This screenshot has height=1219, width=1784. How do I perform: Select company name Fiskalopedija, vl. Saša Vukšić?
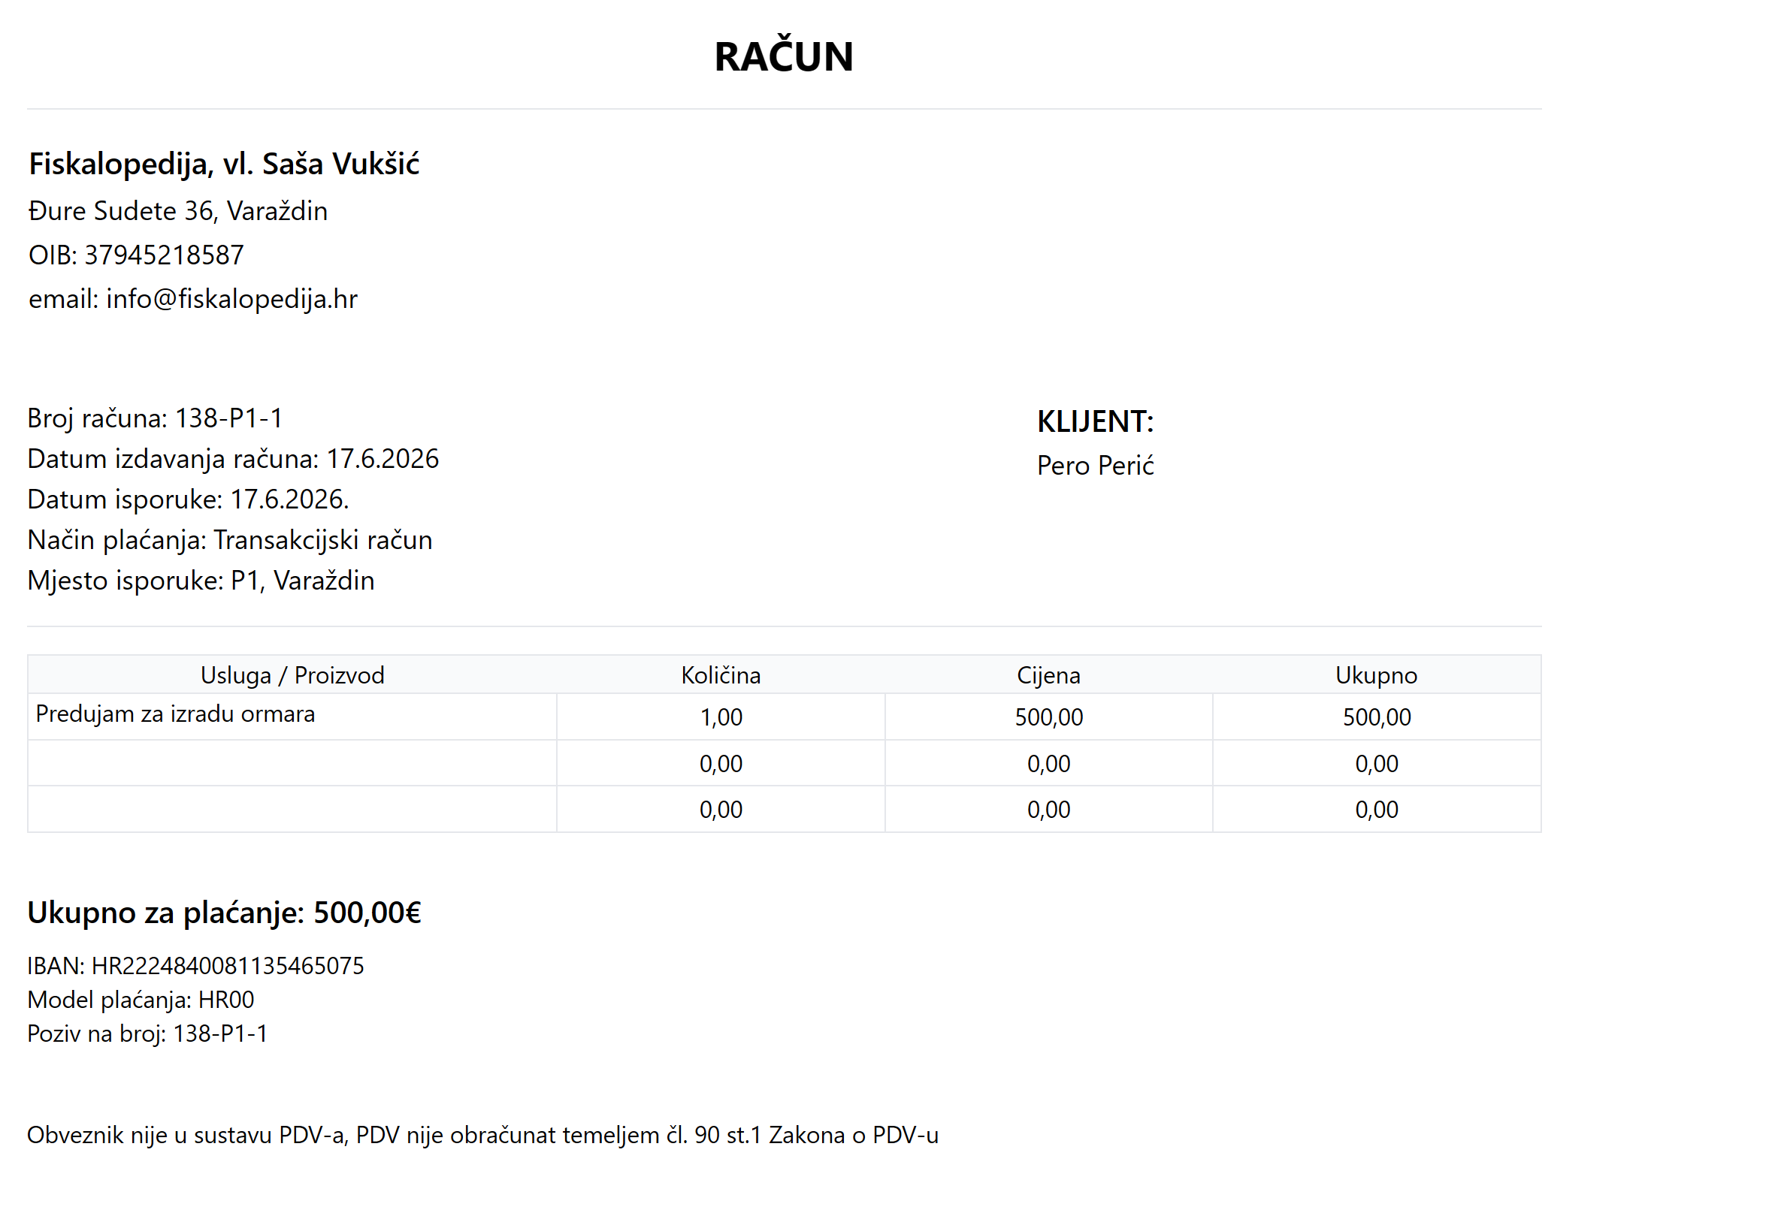[x=224, y=164]
